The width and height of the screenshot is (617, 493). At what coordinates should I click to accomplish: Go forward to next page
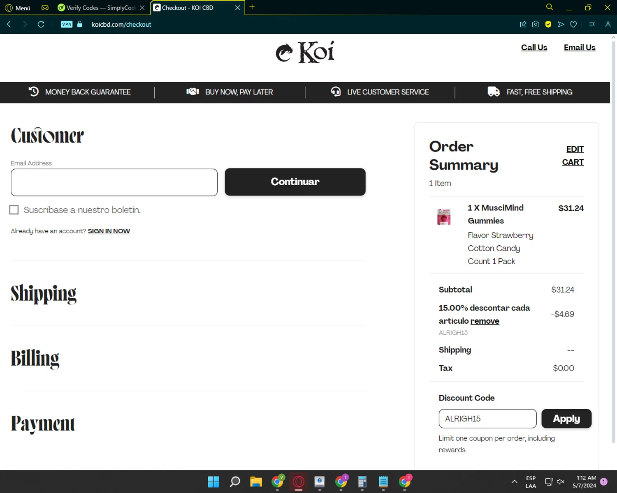coord(25,24)
